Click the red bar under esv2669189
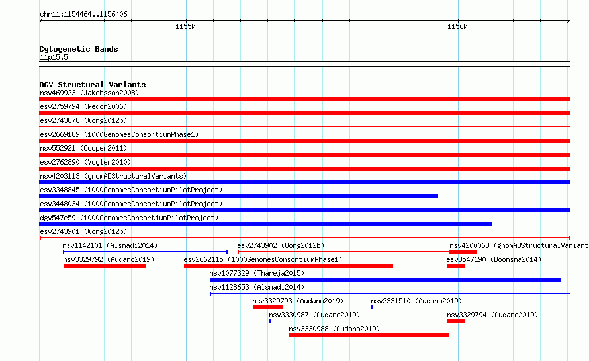This screenshot has width=589, height=361. click(304, 141)
